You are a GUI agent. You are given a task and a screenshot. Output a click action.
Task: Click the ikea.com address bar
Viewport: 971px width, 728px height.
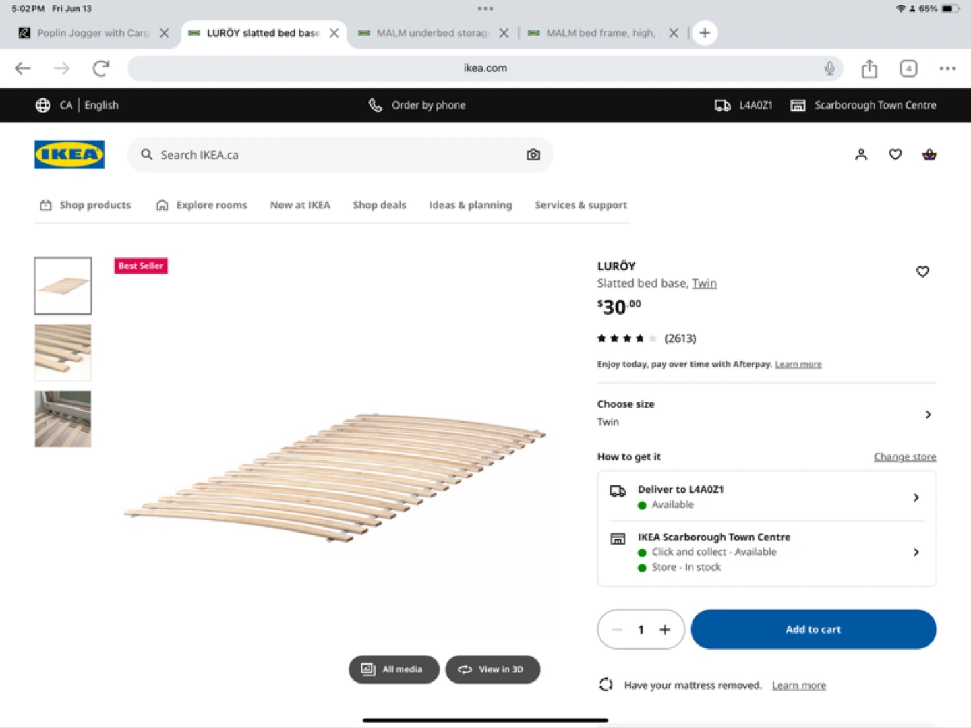(485, 68)
